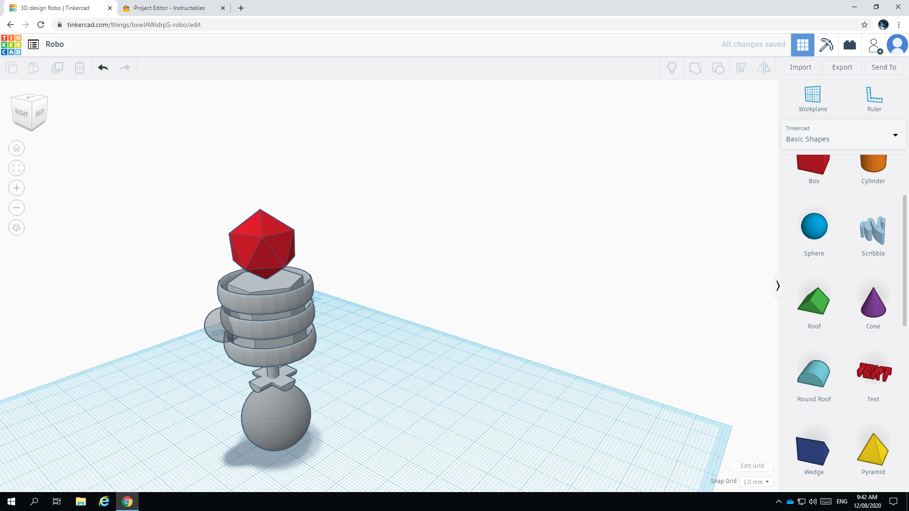Click the Import button
Viewport: 909px width, 511px height.
pos(801,67)
